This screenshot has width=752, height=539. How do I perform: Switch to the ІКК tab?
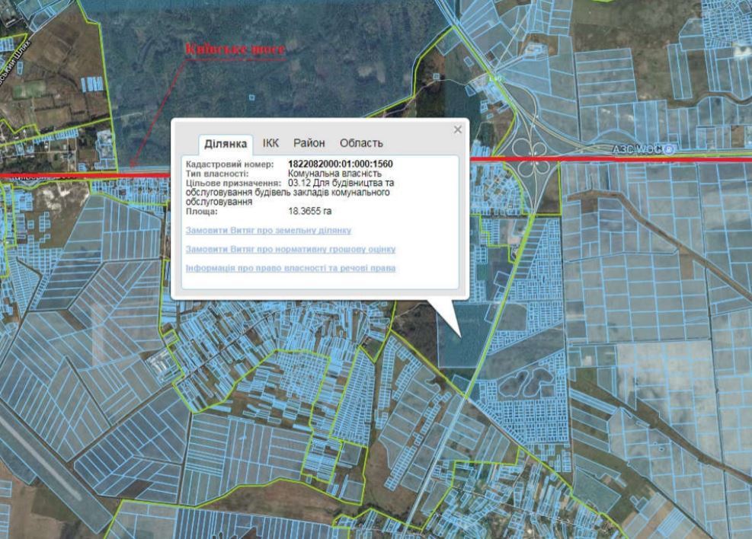click(x=270, y=143)
